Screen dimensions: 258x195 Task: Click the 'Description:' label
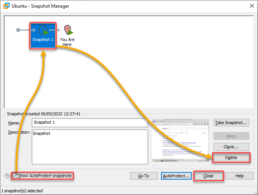(19, 132)
